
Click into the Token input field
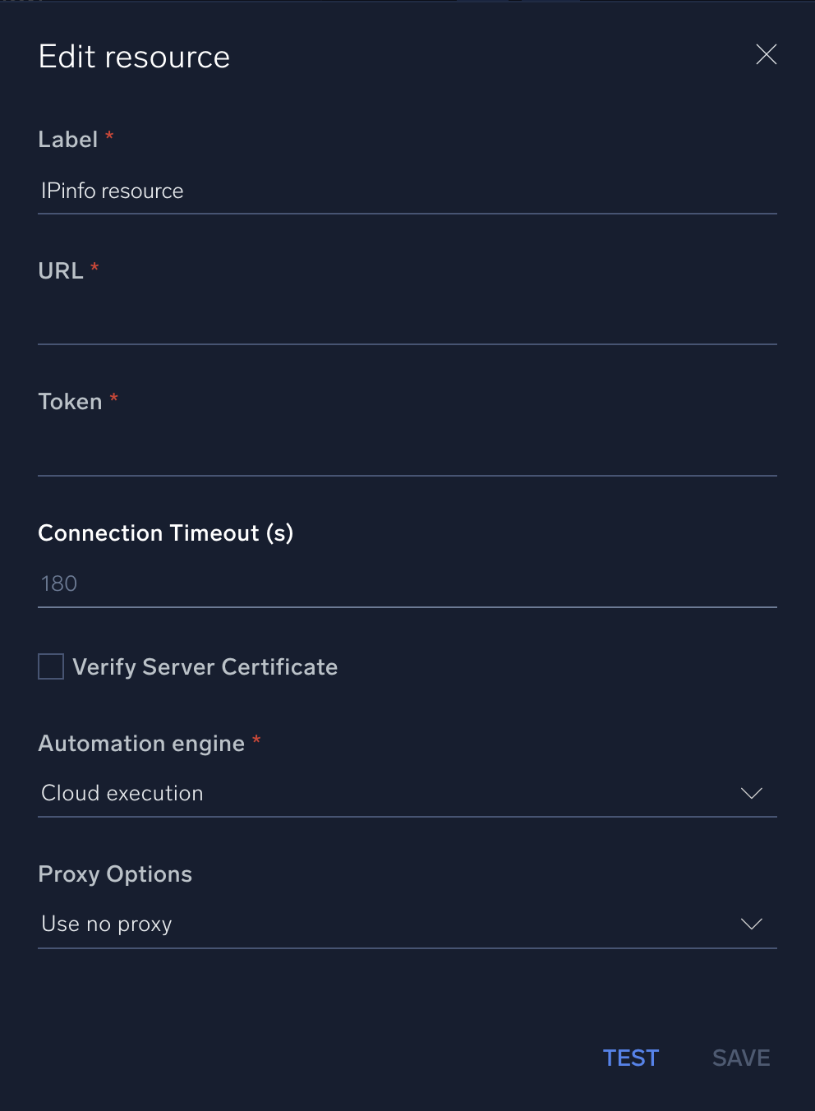coord(407,454)
